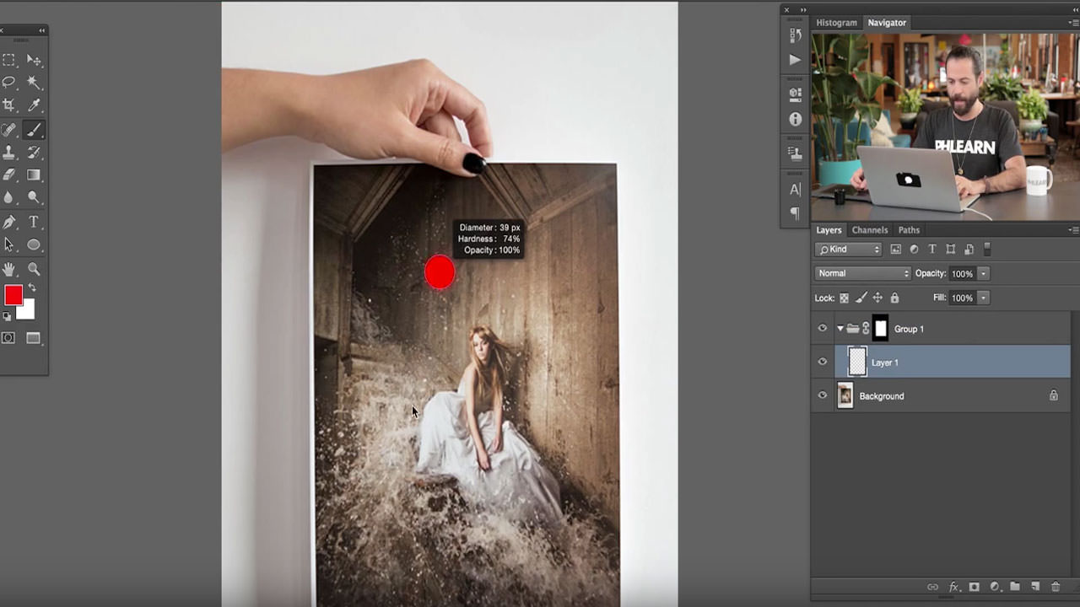Open the Layers panel options menu

(x=1073, y=230)
